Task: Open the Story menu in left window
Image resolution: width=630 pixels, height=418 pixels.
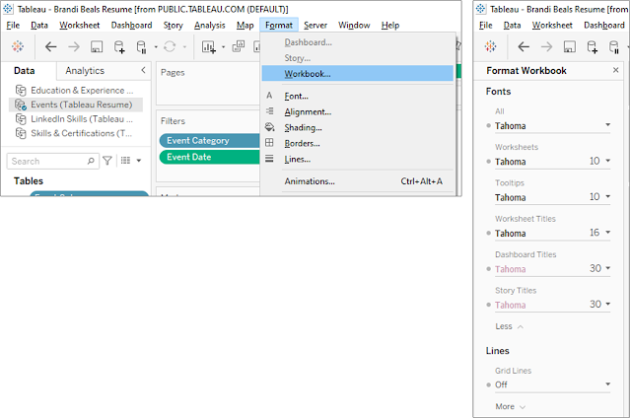Action: [x=173, y=26]
